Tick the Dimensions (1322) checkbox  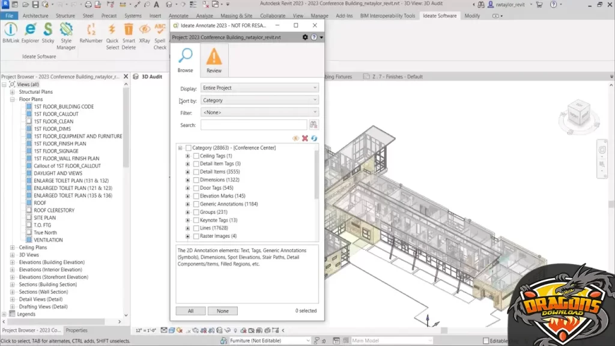196,180
